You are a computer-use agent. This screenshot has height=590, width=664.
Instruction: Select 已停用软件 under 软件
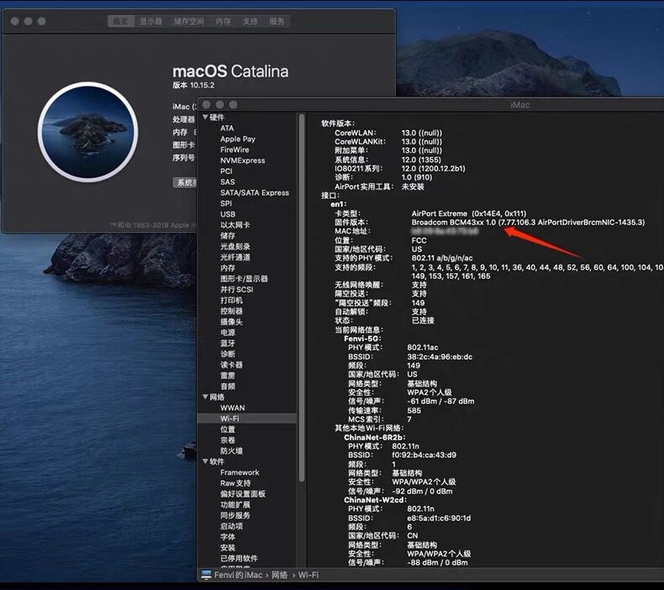[x=239, y=558]
